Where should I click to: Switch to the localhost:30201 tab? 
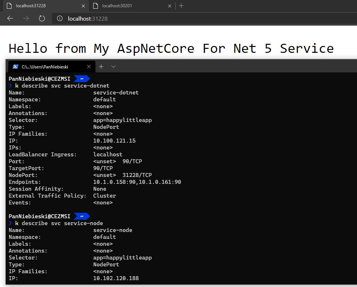coord(133,6)
